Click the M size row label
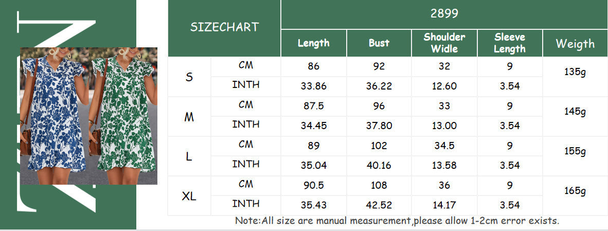This screenshot has height=231, width=608. pos(189,117)
